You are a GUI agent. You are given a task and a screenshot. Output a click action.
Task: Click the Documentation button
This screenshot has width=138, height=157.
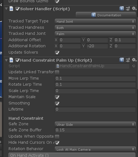106,15
